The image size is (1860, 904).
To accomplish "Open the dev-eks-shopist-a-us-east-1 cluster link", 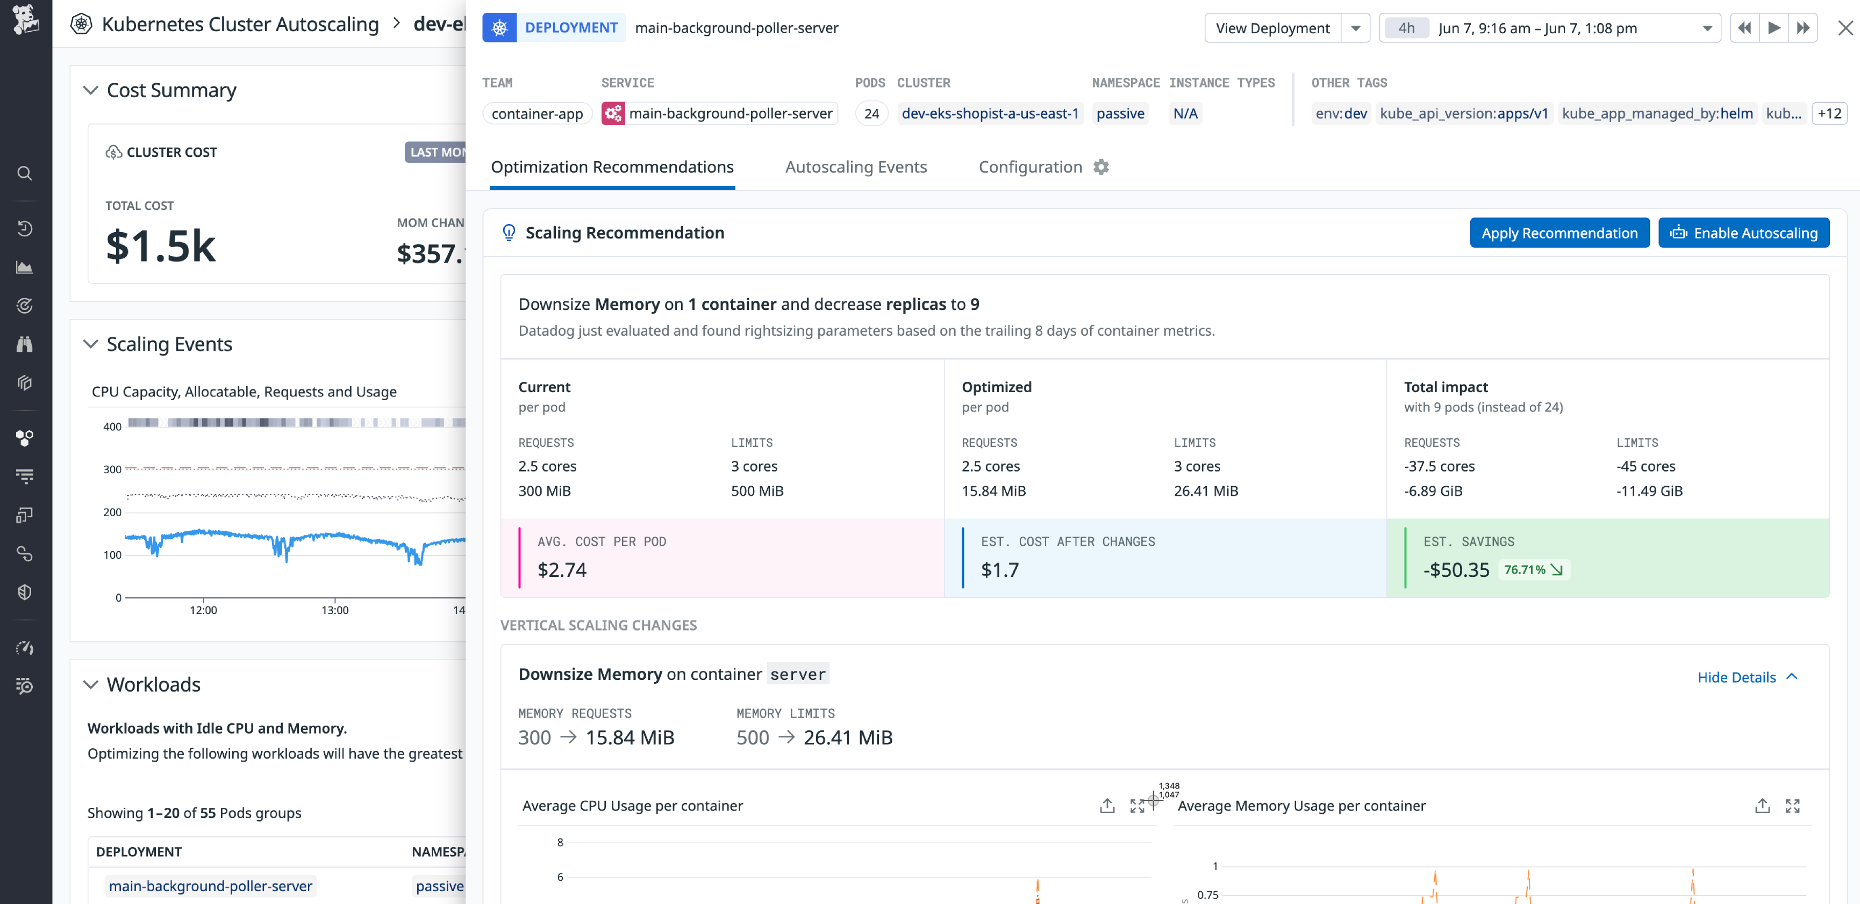I will pos(991,113).
